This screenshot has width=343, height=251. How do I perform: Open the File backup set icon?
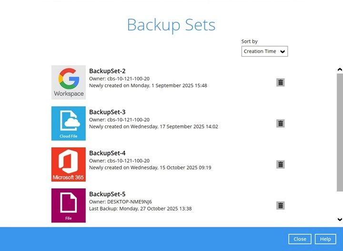tap(69, 205)
